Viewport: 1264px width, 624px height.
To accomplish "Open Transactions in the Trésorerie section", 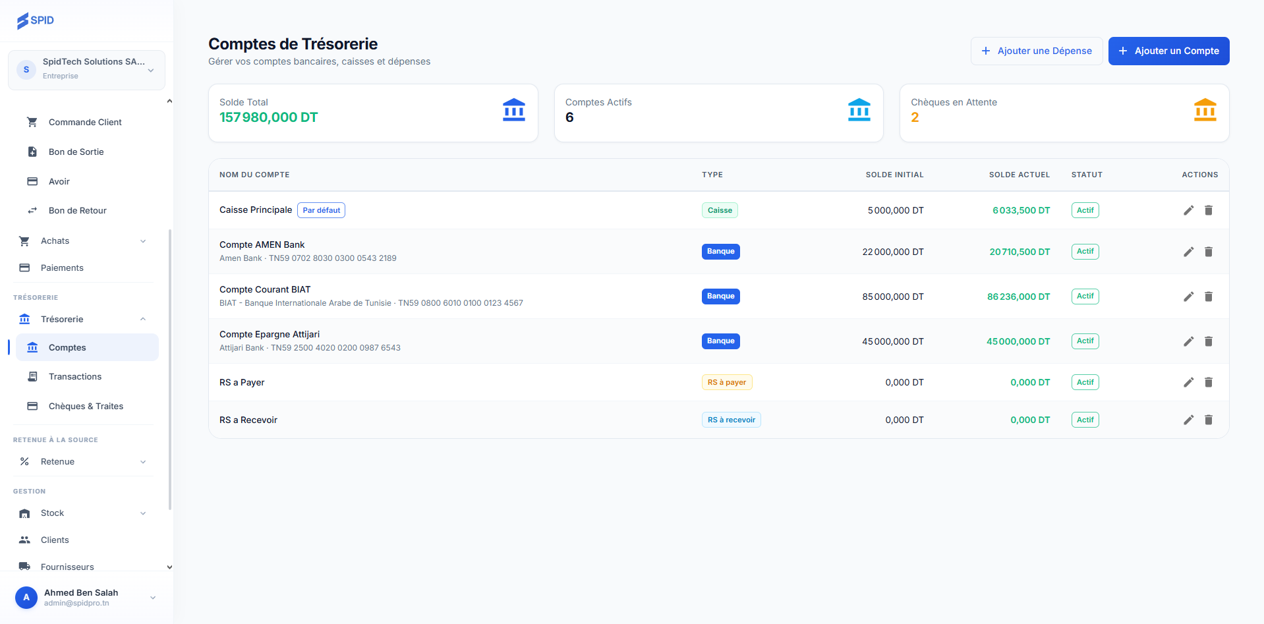I will click(74, 376).
